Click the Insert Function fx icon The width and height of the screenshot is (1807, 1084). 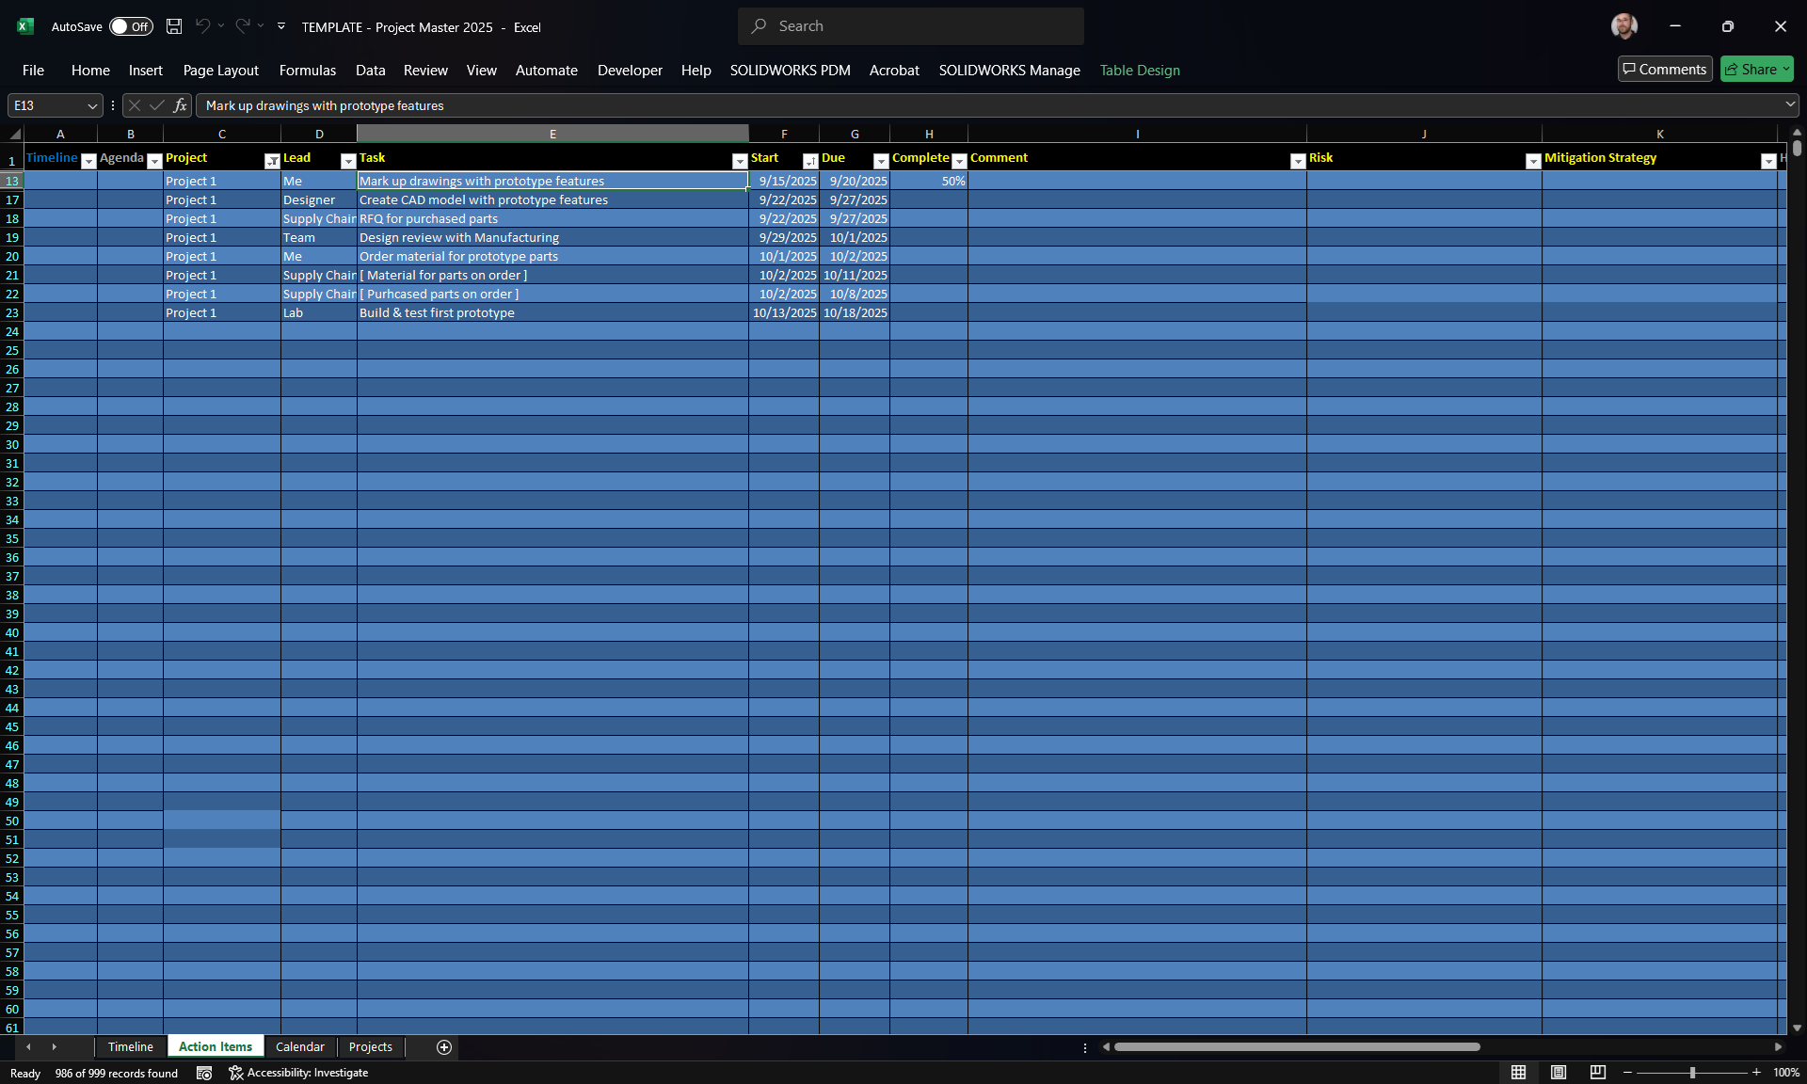click(x=180, y=105)
